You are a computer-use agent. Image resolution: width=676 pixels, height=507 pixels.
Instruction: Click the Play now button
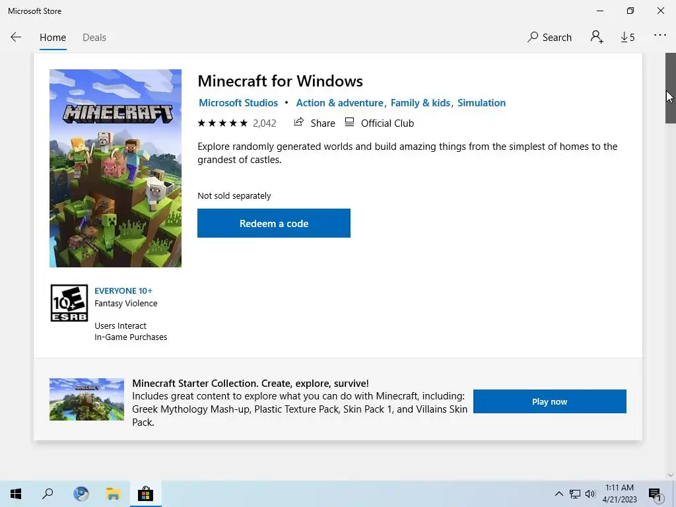click(x=549, y=401)
